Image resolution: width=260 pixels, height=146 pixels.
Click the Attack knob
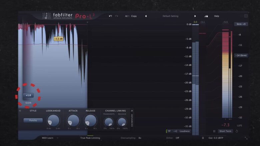(x=73, y=120)
